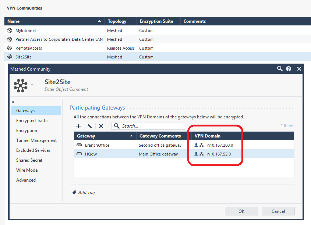Collapse the left navigation pane arrows

pyautogui.click(x=13, y=102)
